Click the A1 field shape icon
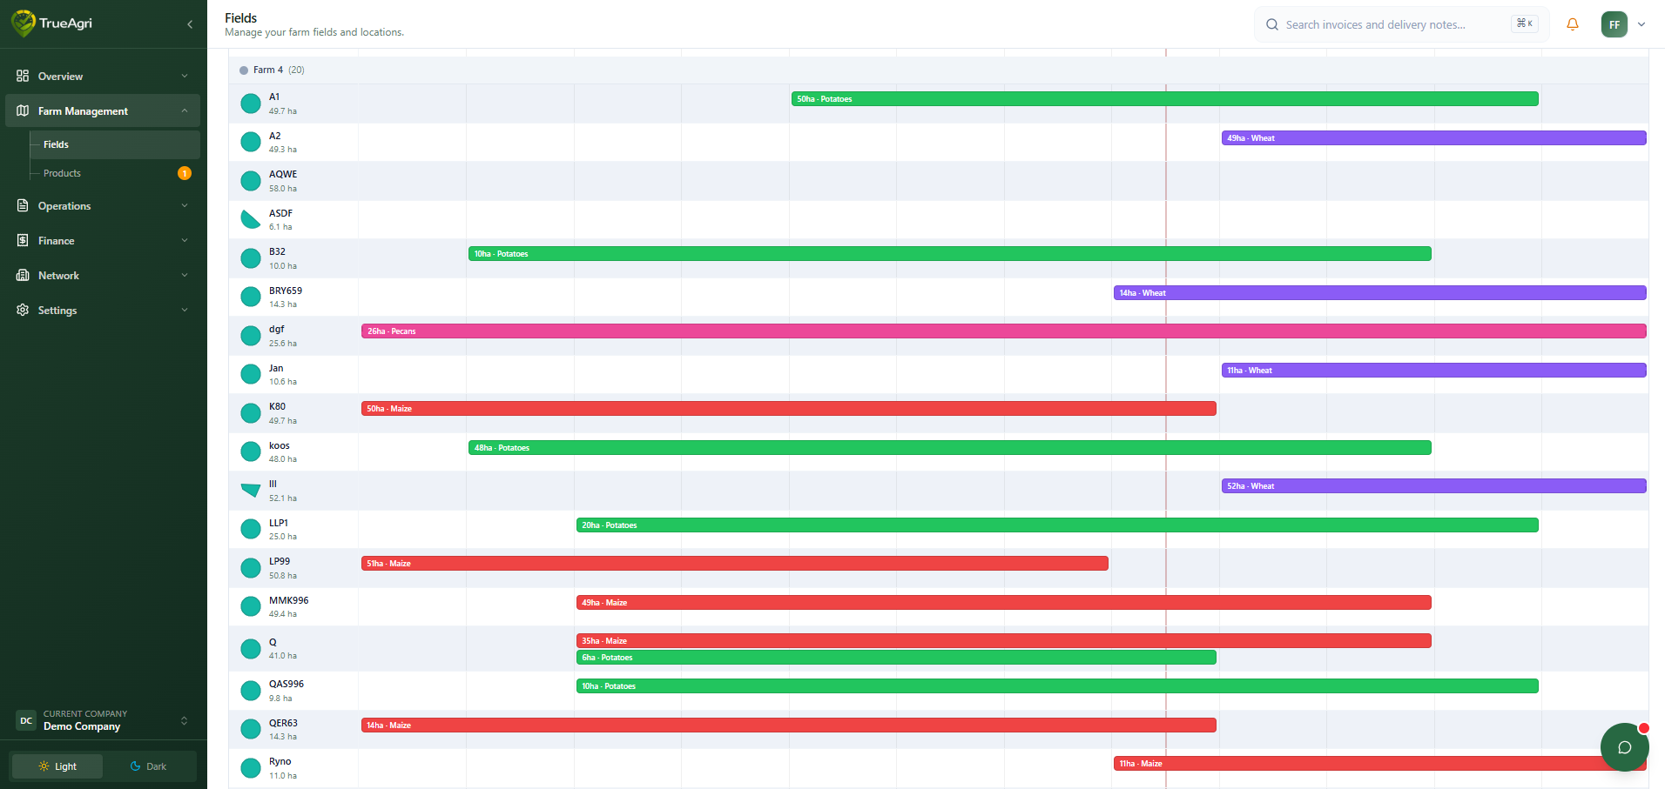Viewport: 1665px width, 789px height. [251, 104]
